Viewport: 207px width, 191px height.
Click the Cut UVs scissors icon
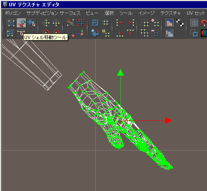coord(70,23)
